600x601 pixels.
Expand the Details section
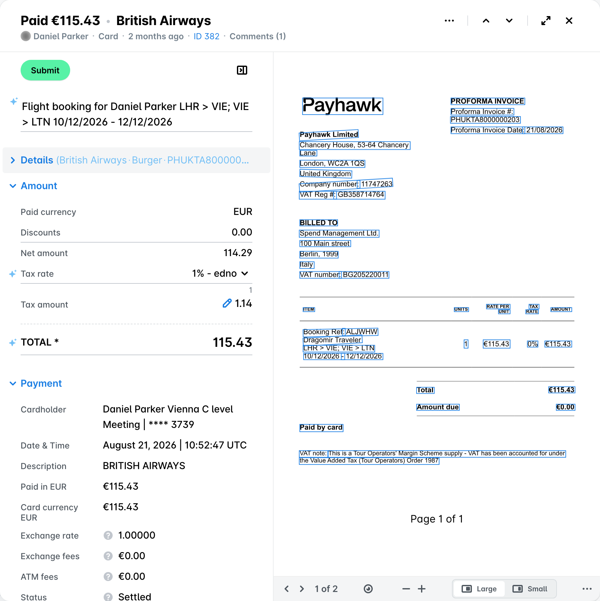[x=136, y=160]
